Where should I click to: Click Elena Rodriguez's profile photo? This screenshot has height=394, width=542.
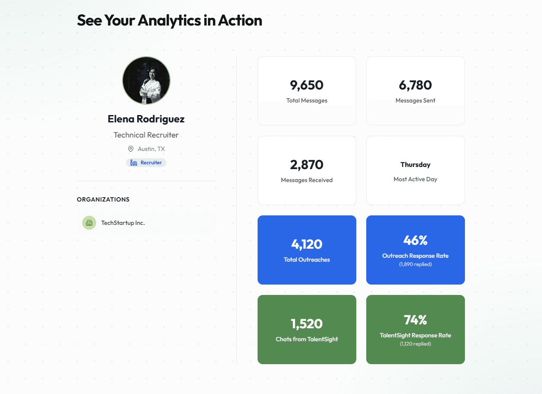pos(146,80)
